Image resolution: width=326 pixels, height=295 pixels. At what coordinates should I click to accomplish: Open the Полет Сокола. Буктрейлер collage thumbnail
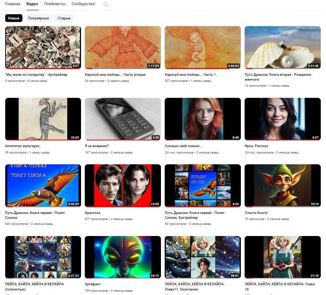(x=203, y=186)
